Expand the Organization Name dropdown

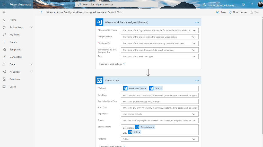coord(194,30)
